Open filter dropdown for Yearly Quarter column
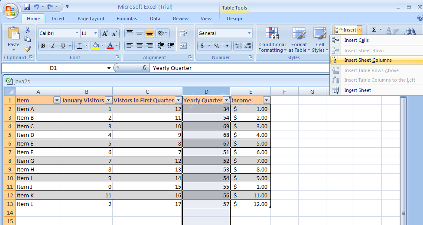 point(226,100)
